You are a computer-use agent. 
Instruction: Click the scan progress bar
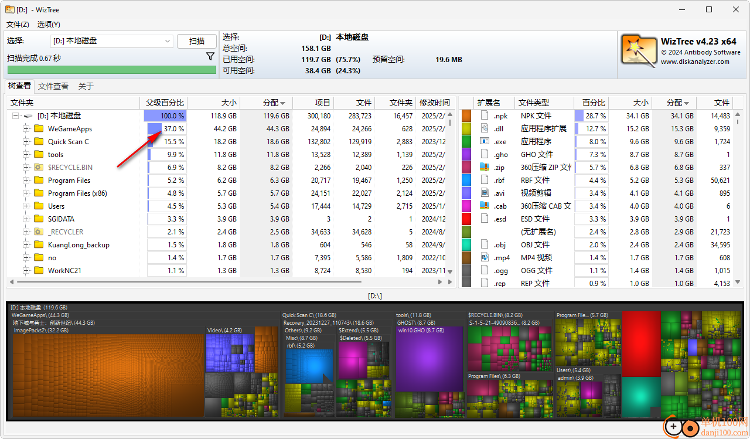(x=111, y=70)
